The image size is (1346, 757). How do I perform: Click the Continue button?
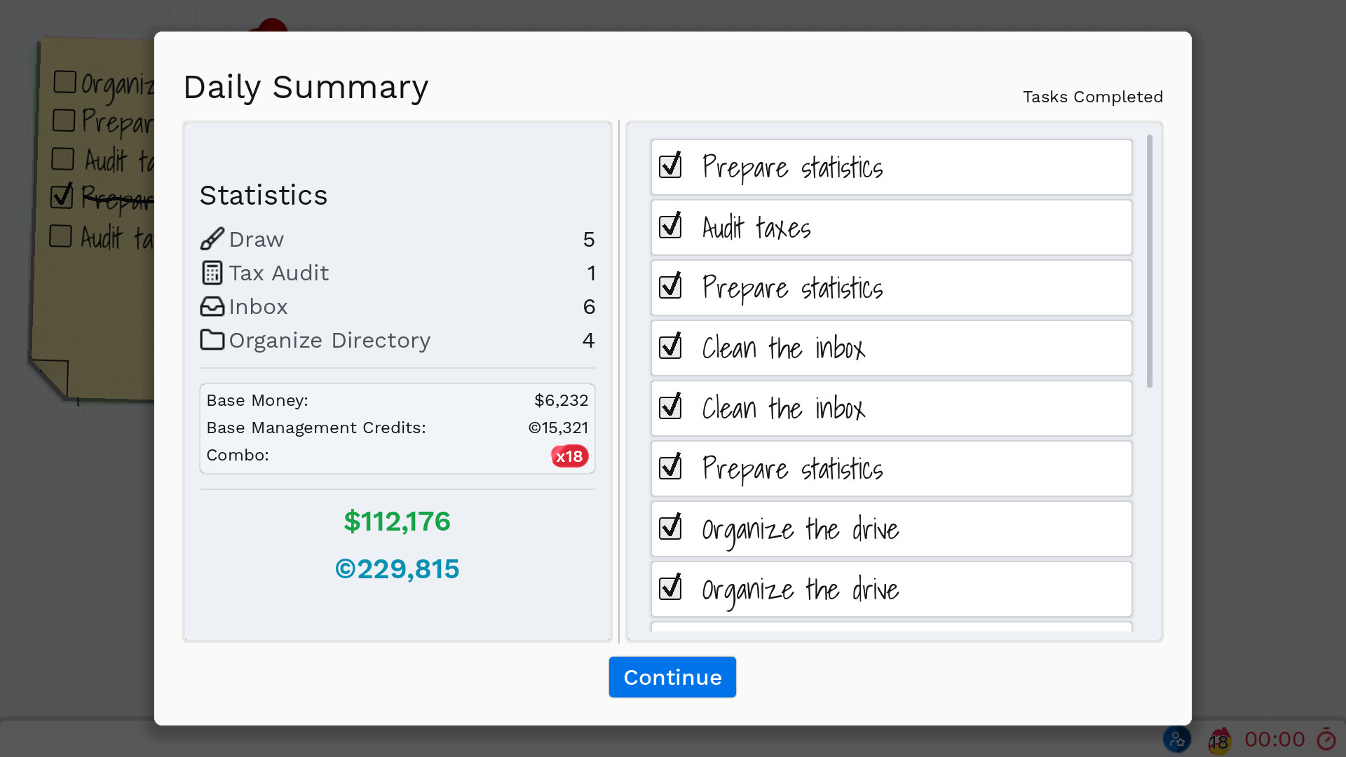672,677
